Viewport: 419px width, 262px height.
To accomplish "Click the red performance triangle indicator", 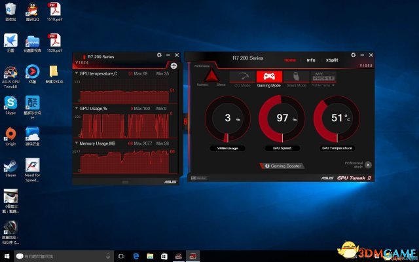I will 211,75.
